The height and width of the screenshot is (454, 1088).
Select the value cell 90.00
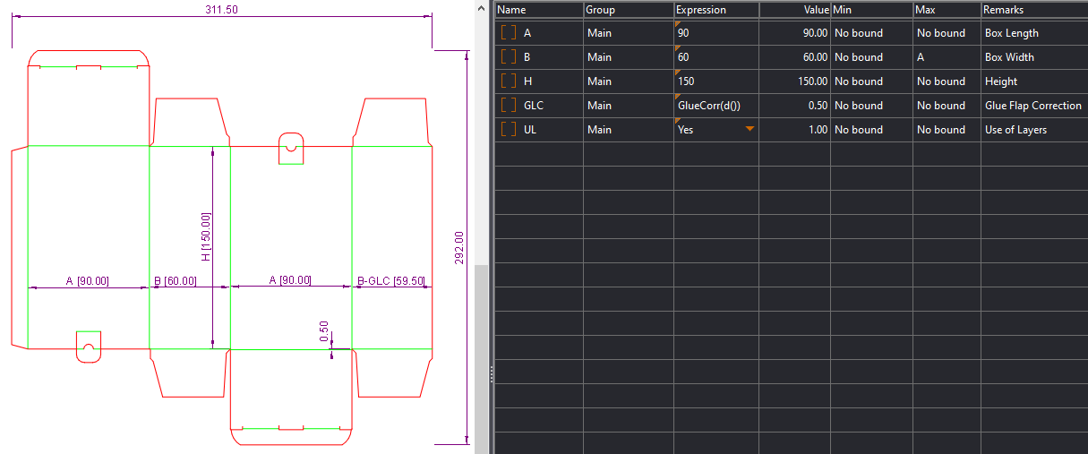click(794, 33)
